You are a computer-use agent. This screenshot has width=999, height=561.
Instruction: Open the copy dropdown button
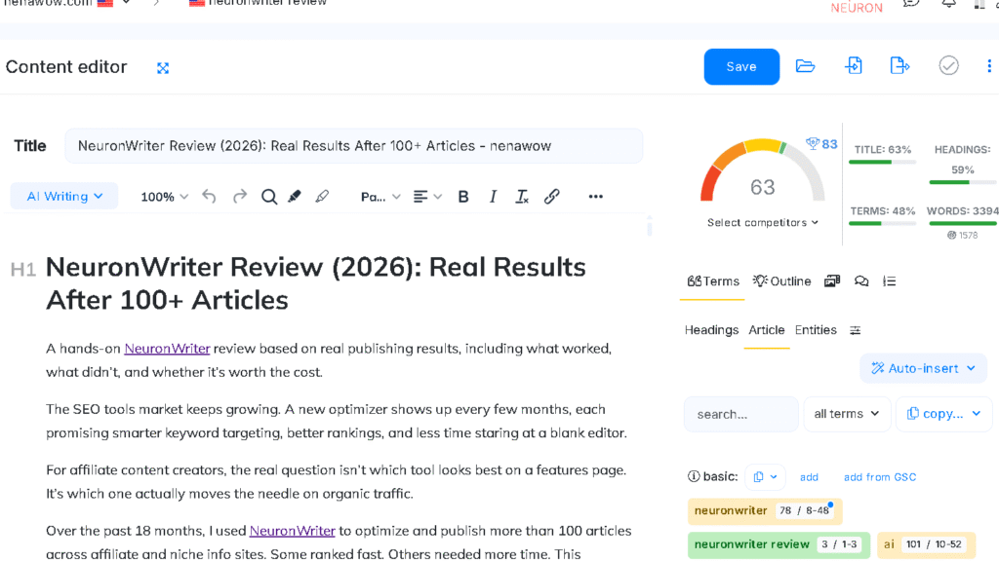pyautogui.click(x=944, y=414)
